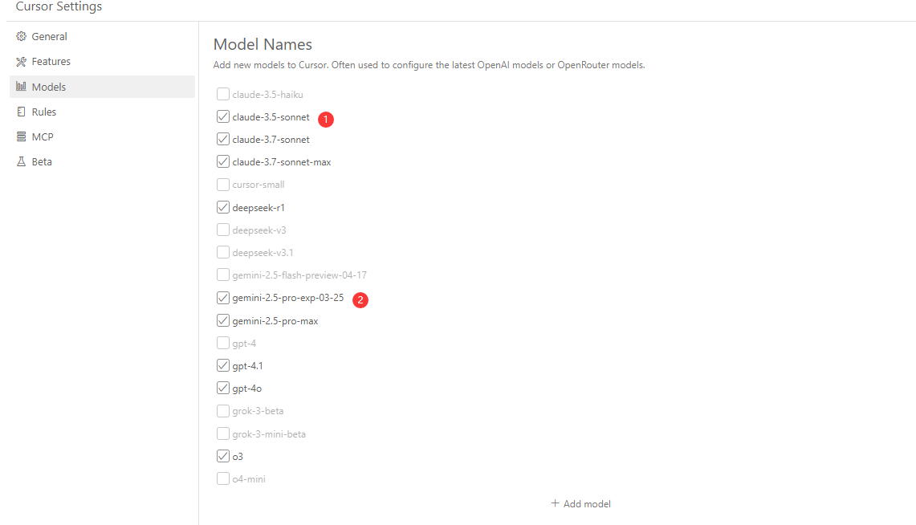Screen dimensions: 916x525
Task: Uncheck the gpt-4.1 model checkbox
Action: coord(222,365)
